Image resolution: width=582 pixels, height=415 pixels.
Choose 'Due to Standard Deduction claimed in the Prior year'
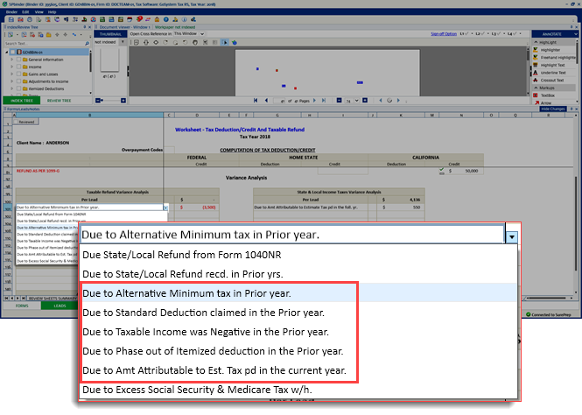click(x=203, y=312)
